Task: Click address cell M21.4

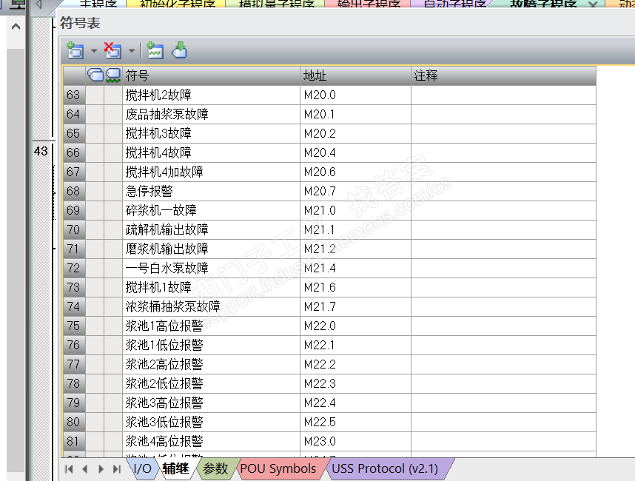Action: tap(355, 268)
